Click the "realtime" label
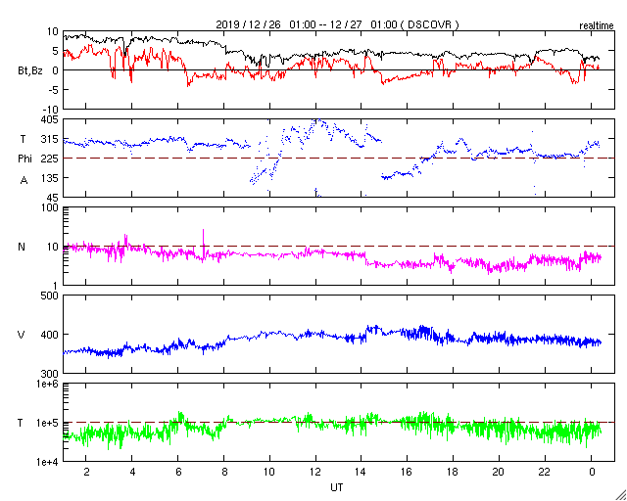Viewport: 627px width, 501px height. pyautogui.click(x=597, y=26)
